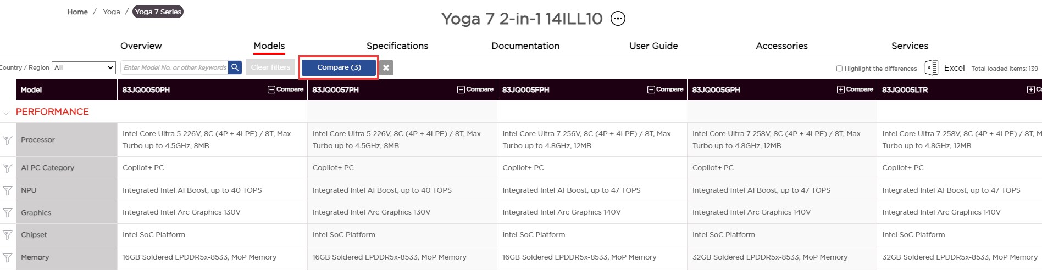
Task: Click the Graphics row filter funnel
Action: pos(8,212)
